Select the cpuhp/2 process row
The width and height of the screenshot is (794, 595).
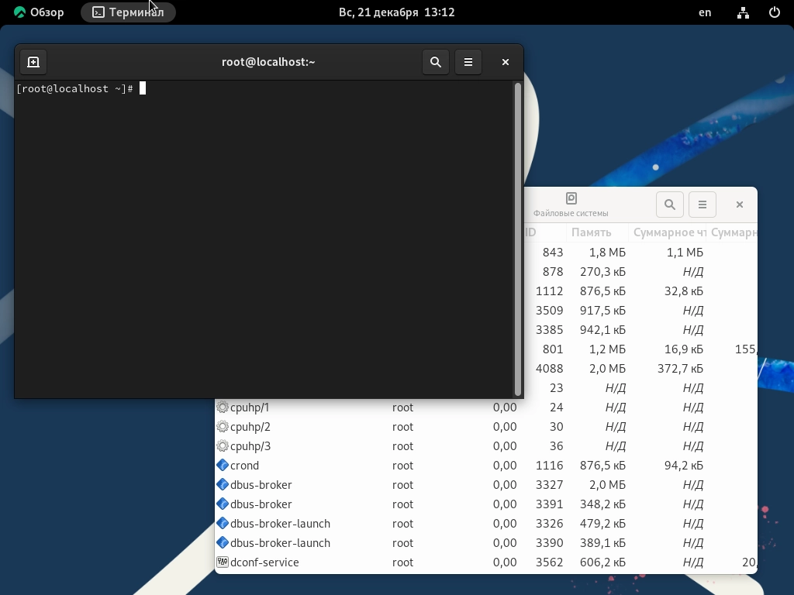point(486,427)
